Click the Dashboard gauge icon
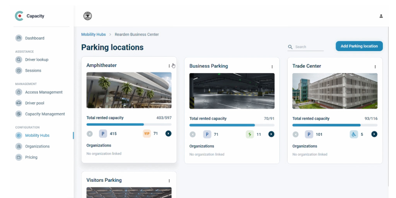Viewport: 396px width, 198px height. click(19, 38)
